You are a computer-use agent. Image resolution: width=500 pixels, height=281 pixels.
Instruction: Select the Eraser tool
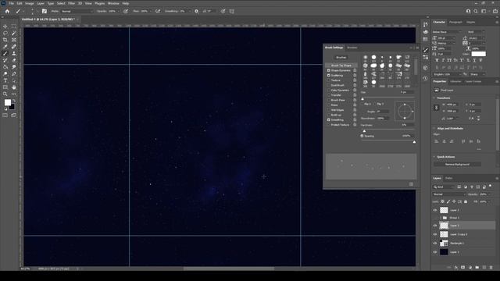[x=14, y=60]
